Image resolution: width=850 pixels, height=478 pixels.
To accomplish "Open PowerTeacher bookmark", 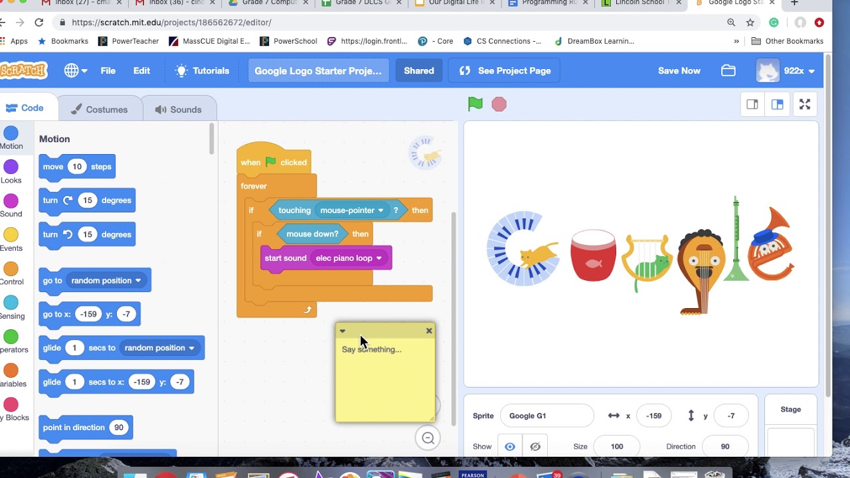I will (128, 41).
